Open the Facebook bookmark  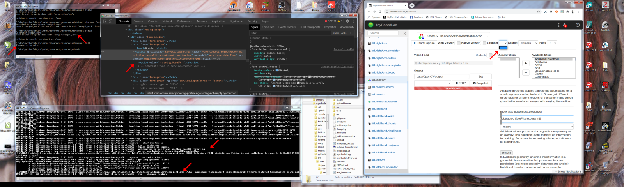[x=416, y=17]
